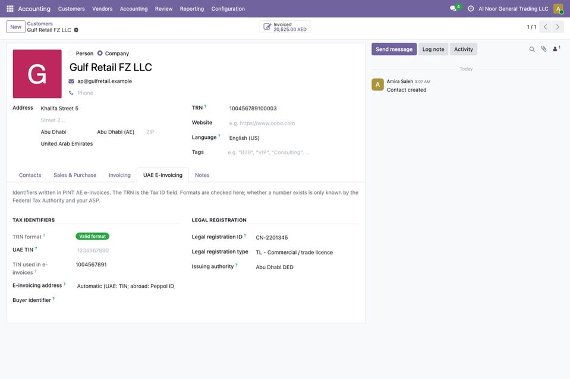Search messages in the chatter
Image resolution: width=570 pixels, height=379 pixels.
(532, 49)
